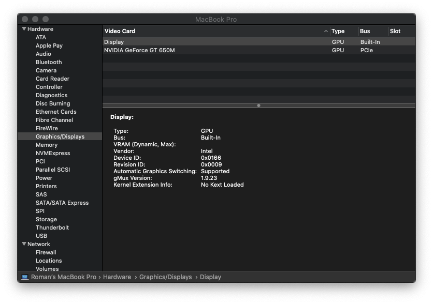The width and height of the screenshot is (433, 304).
Task: Open the Audio hardware section
Action: pos(44,54)
